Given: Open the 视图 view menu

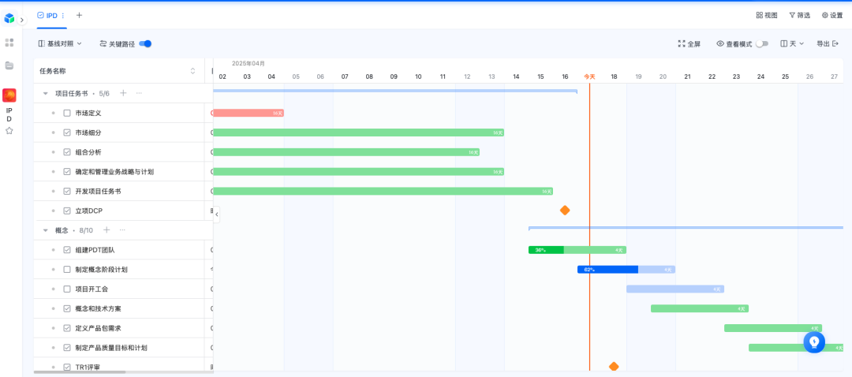Looking at the screenshot, I should [x=766, y=15].
